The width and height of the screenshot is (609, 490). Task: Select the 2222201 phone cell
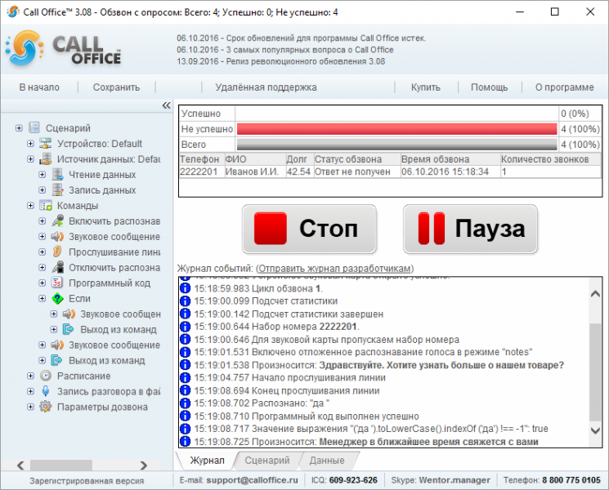[202, 171]
